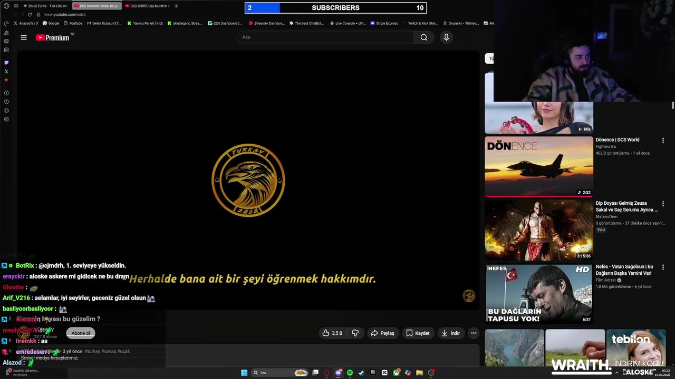Click the Mix playlist thumbnail

point(539,117)
